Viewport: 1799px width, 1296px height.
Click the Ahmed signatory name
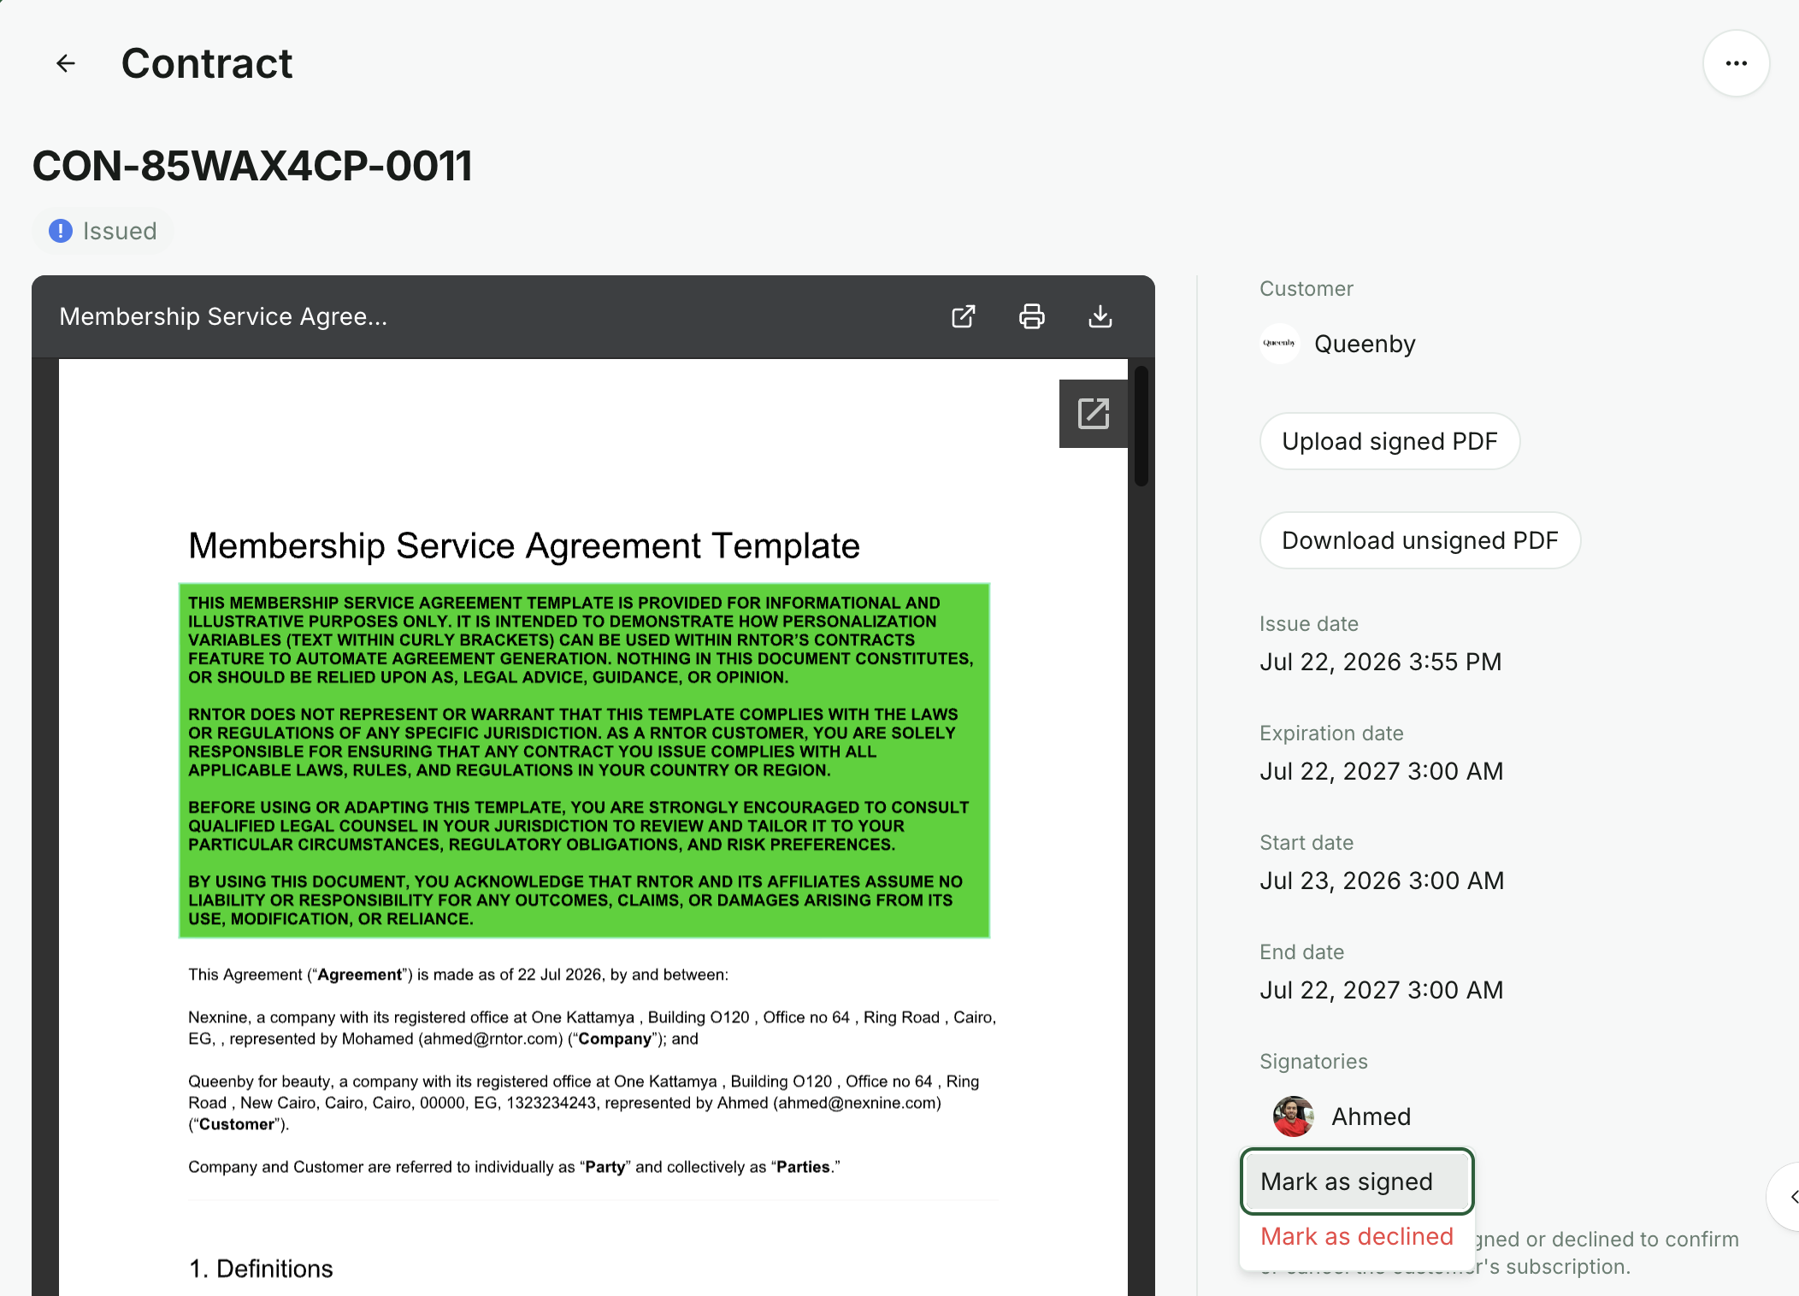click(x=1371, y=1116)
